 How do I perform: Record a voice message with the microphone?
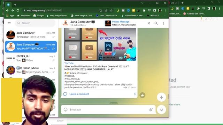click(x=161, y=110)
